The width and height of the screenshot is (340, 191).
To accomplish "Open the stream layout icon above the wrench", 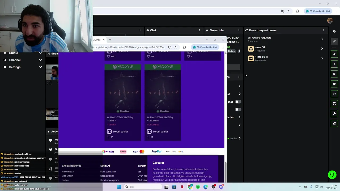I will coord(334,103).
